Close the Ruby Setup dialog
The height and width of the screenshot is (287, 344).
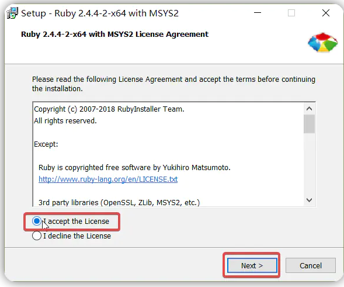(x=326, y=13)
